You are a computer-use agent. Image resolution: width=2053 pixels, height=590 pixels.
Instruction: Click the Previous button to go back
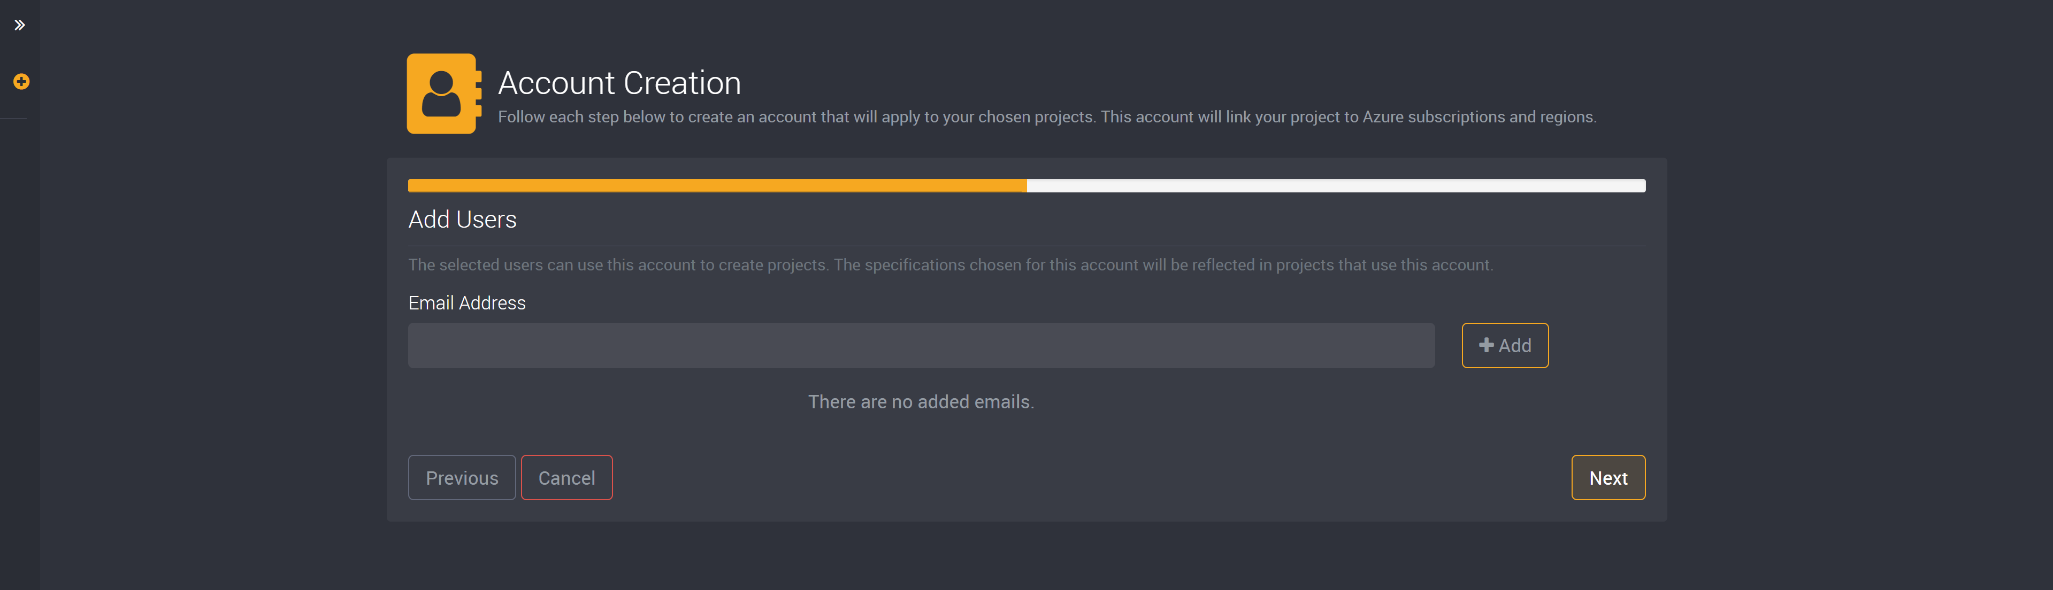(461, 476)
